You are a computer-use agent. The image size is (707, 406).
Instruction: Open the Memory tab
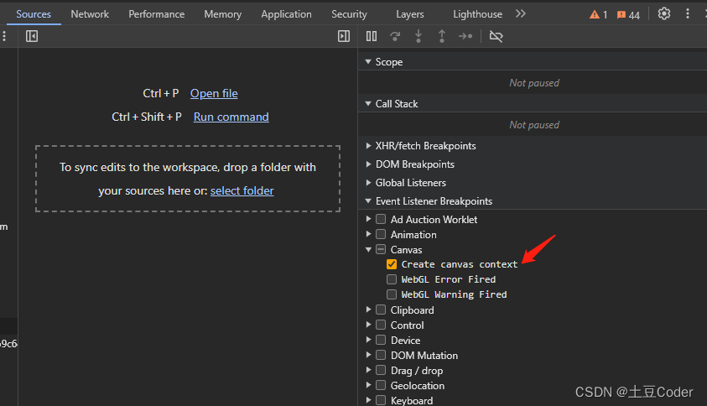(x=223, y=14)
